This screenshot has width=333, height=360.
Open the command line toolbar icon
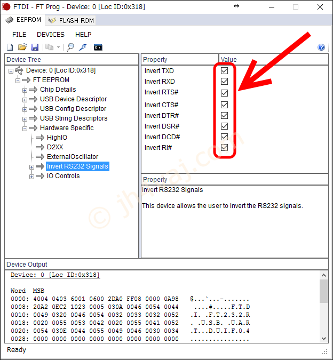(98, 47)
